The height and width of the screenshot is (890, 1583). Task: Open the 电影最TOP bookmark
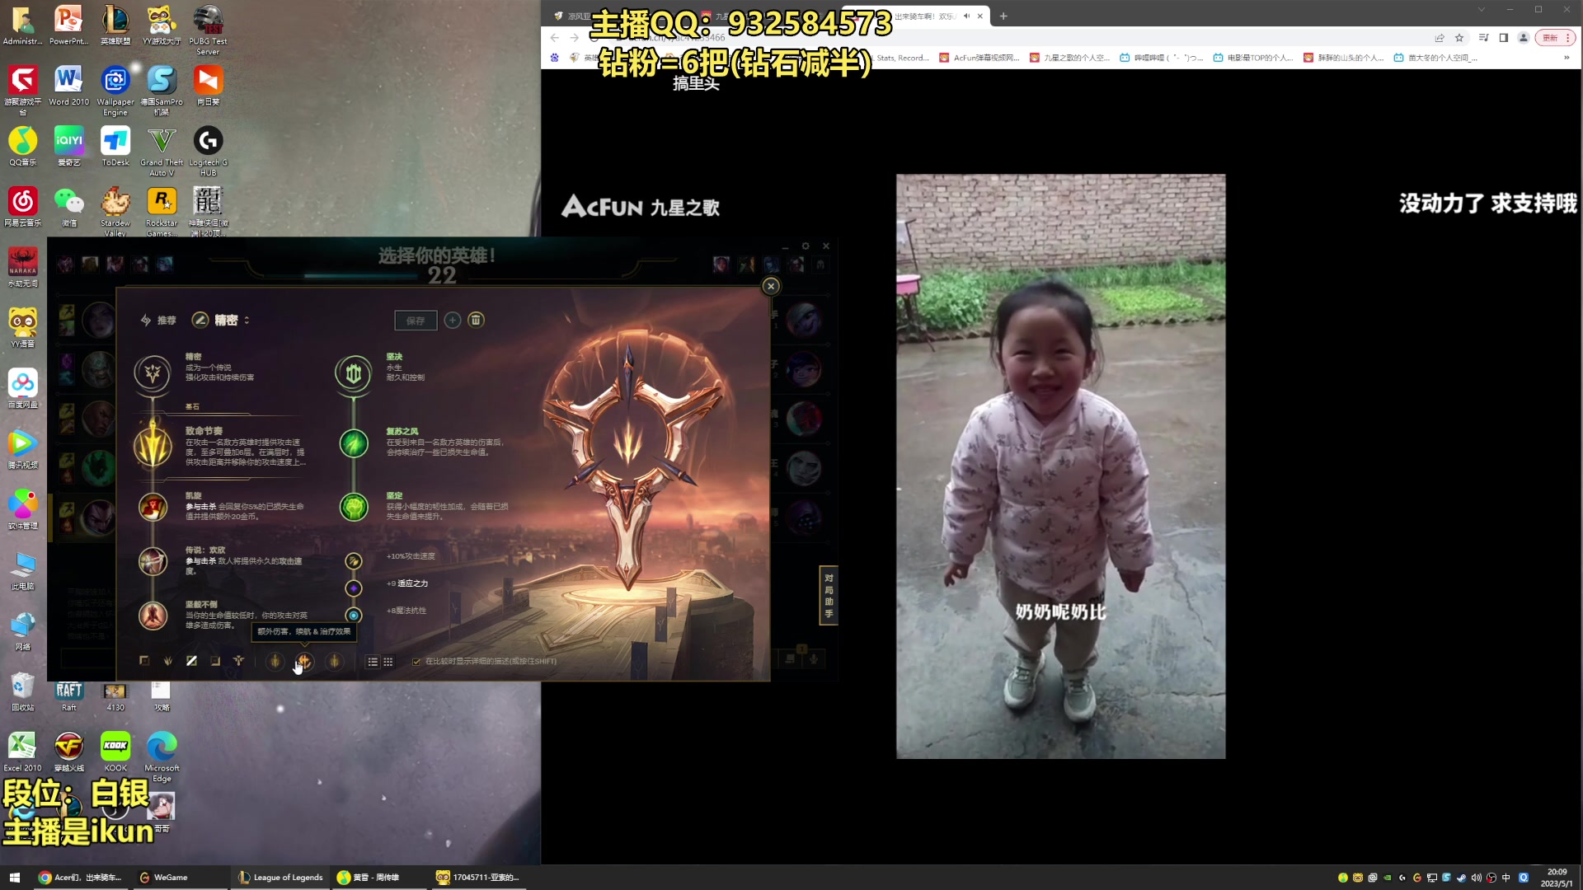point(1252,58)
